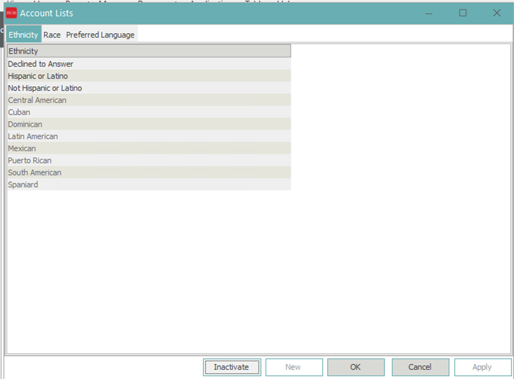Highlight the Latin American row
The width and height of the screenshot is (514, 379).
coord(33,136)
